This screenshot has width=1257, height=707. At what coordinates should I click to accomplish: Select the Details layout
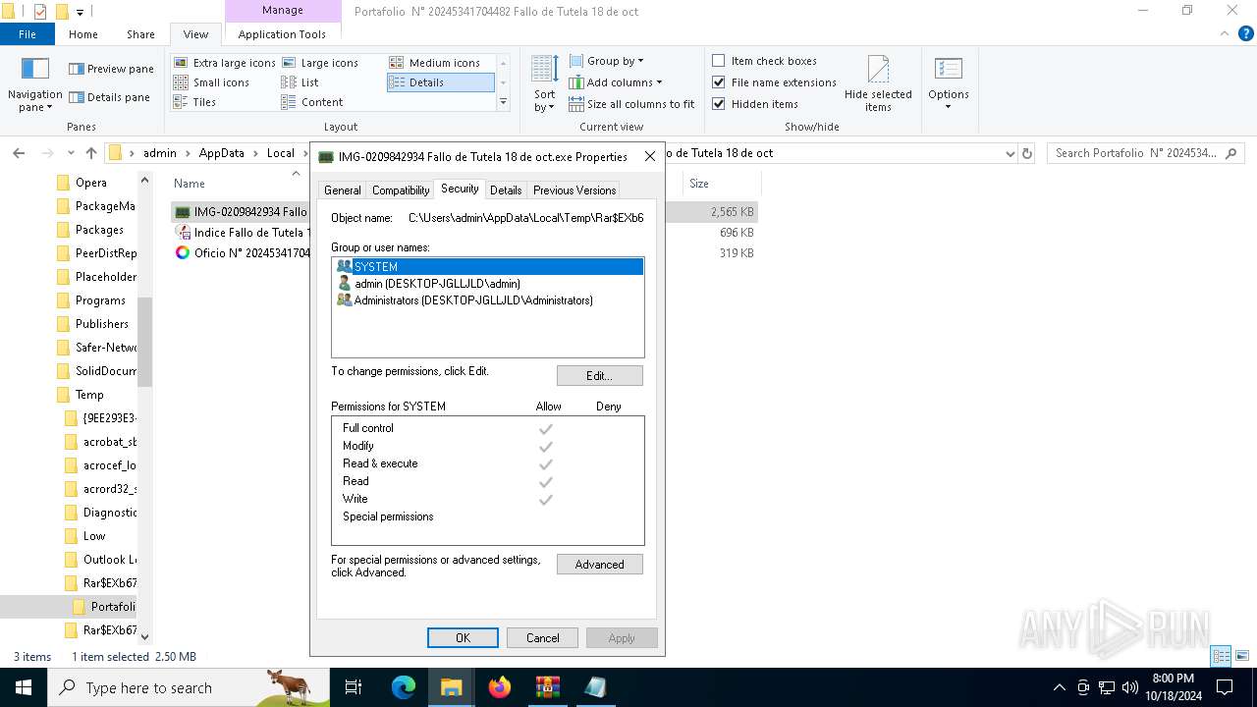[440, 82]
